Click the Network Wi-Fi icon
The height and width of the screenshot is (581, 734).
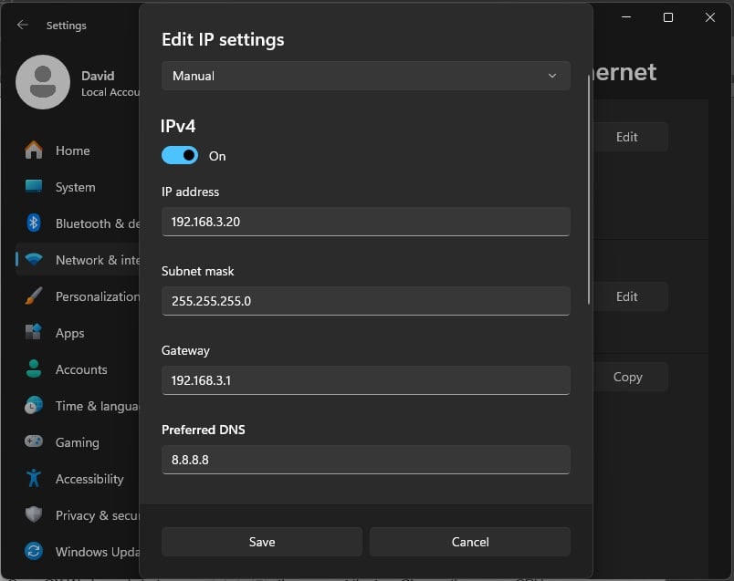[x=34, y=259]
